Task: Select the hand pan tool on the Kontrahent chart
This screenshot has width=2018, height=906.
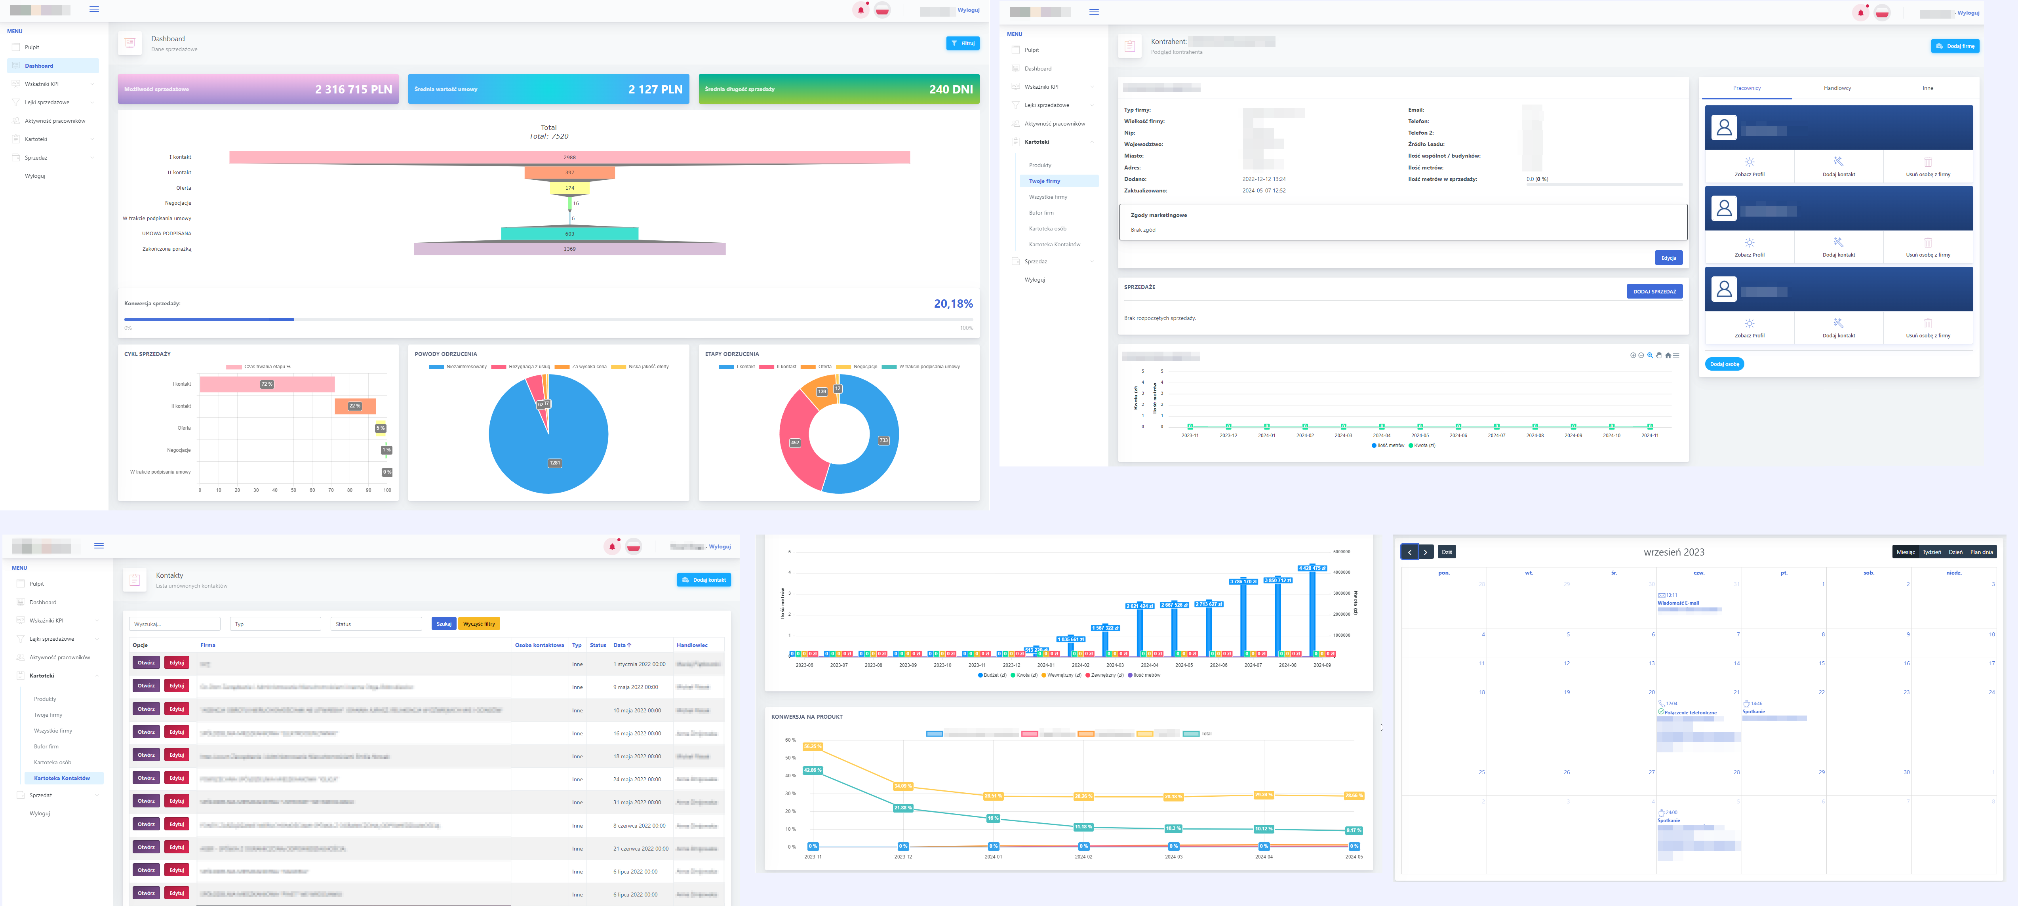Action: (1658, 356)
